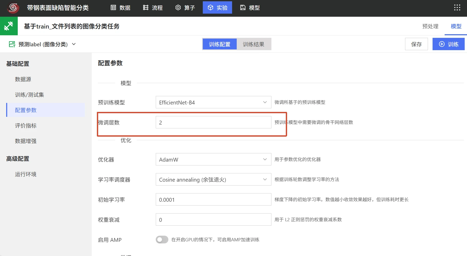Click the 流程 workflow icon in the top navigation
The width and height of the screenshot is (467, 256).
tap(146, 7)
